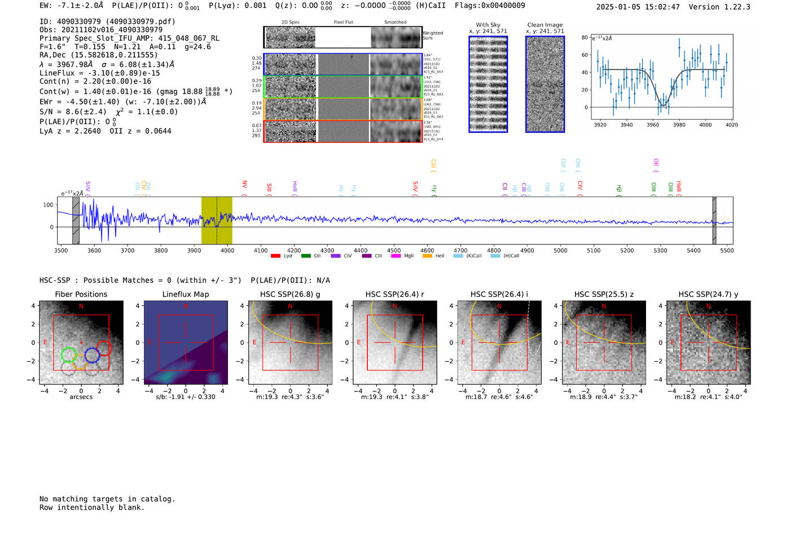Open the Lineflux Map panel

[x=186, y=343]
